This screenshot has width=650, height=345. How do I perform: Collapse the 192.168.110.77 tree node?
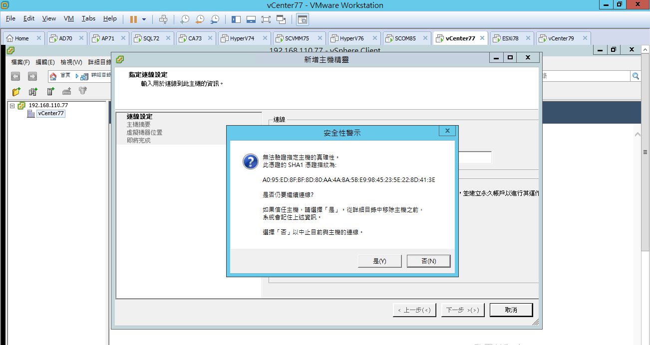click(12, 106)
